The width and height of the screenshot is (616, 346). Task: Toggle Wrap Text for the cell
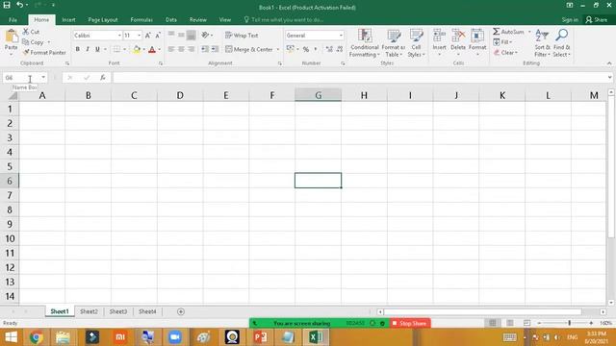click(242, 36)
